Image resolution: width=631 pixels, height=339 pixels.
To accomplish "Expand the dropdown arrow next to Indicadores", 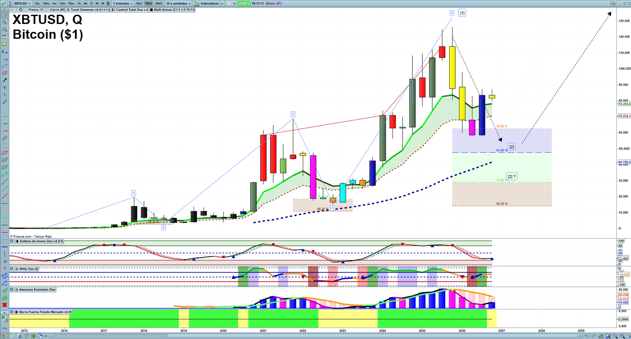I will click(222, 4).
